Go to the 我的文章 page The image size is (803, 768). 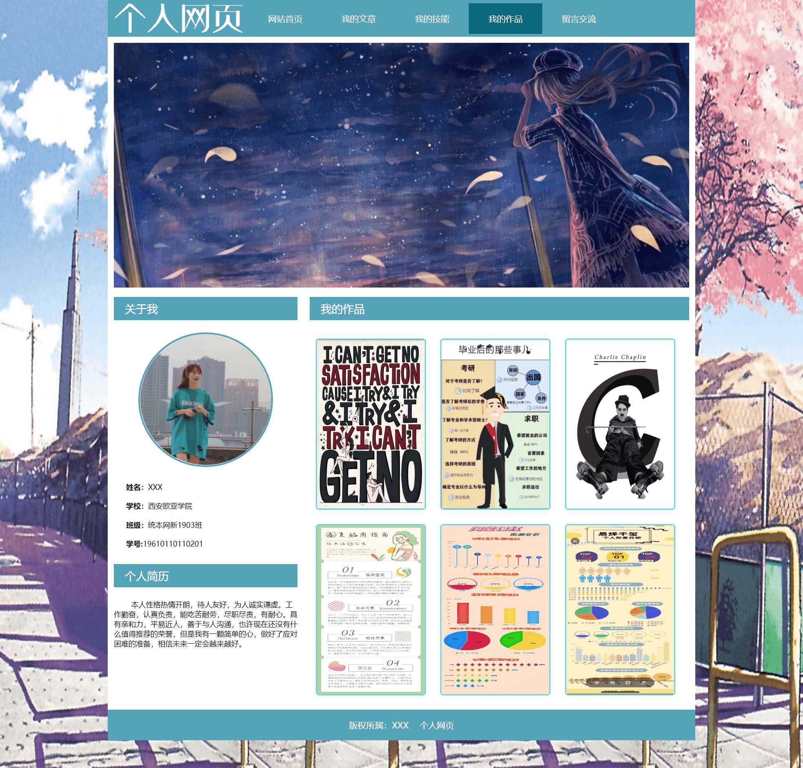tap(358, 19)
